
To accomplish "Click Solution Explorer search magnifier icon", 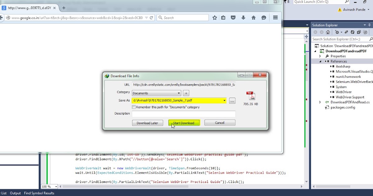I will point(371,39).
